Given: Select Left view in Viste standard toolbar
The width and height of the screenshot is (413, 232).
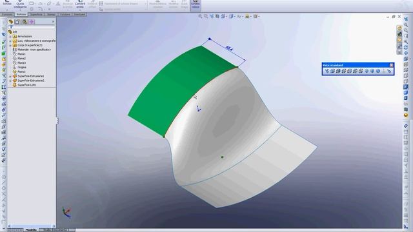Looking at the screenshot, I should (344, 71).
